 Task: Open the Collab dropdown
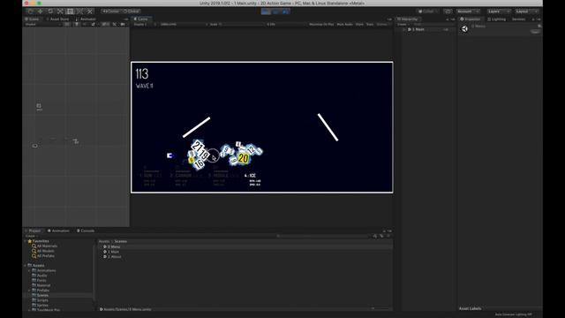tap(427, 11)
